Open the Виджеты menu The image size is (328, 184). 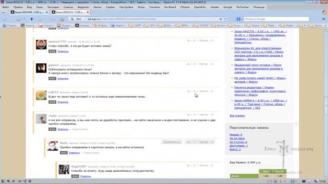(83, 7)
